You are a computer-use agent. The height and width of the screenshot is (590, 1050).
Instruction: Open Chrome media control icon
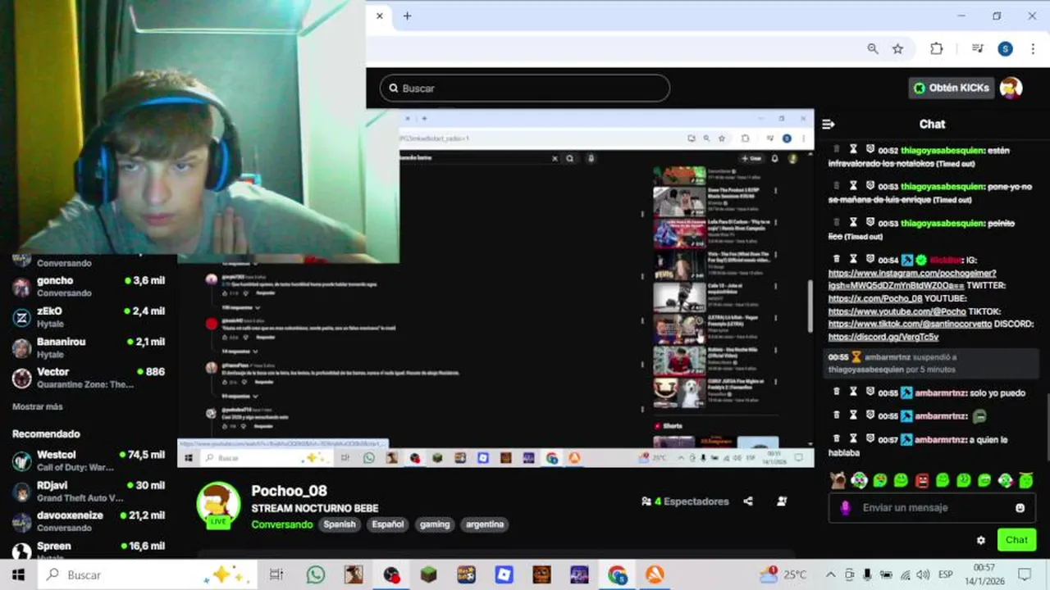977,49
